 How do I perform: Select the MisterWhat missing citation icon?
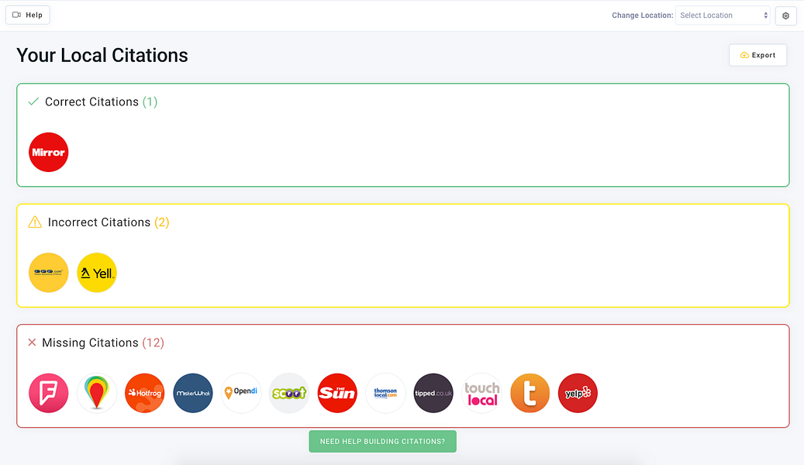click(x=193, y=393)
